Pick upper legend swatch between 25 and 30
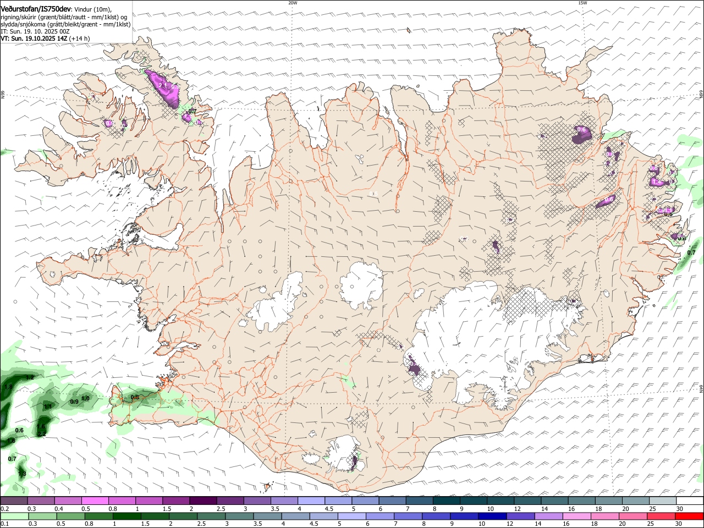This screenshot has height=528, width=704. click(x=663, y=501)
